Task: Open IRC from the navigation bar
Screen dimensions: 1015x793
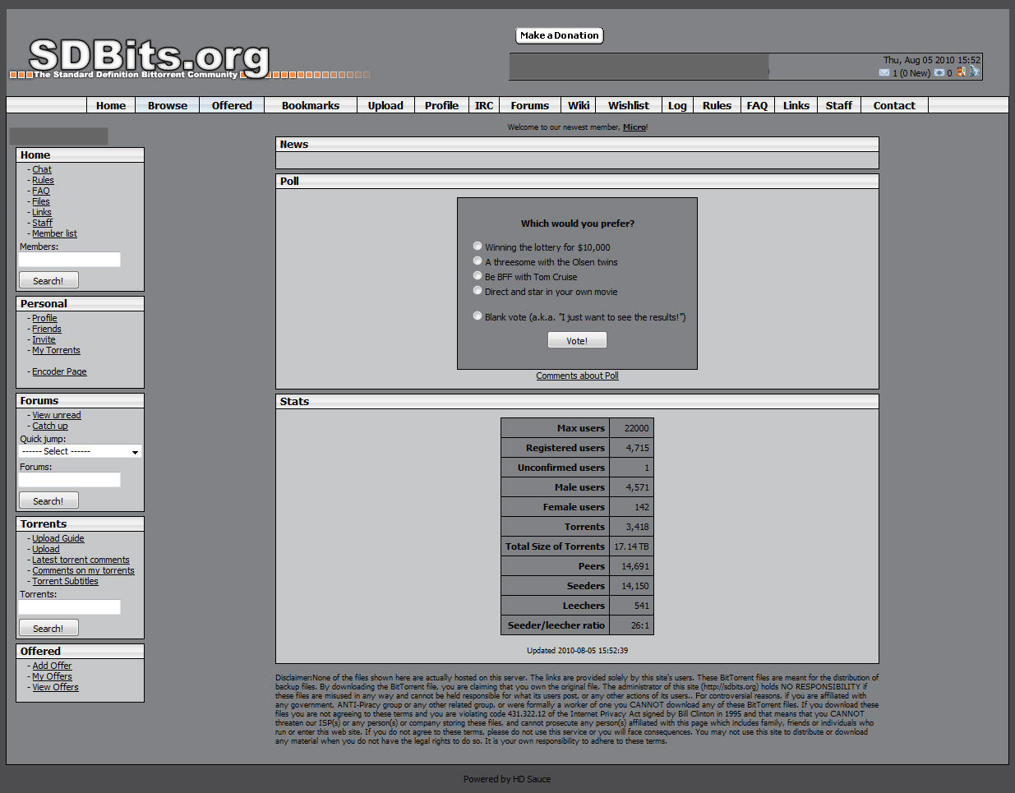Action: point(484,105)
